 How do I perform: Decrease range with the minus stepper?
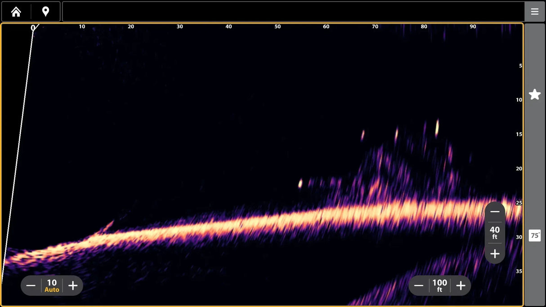point(418,285)
